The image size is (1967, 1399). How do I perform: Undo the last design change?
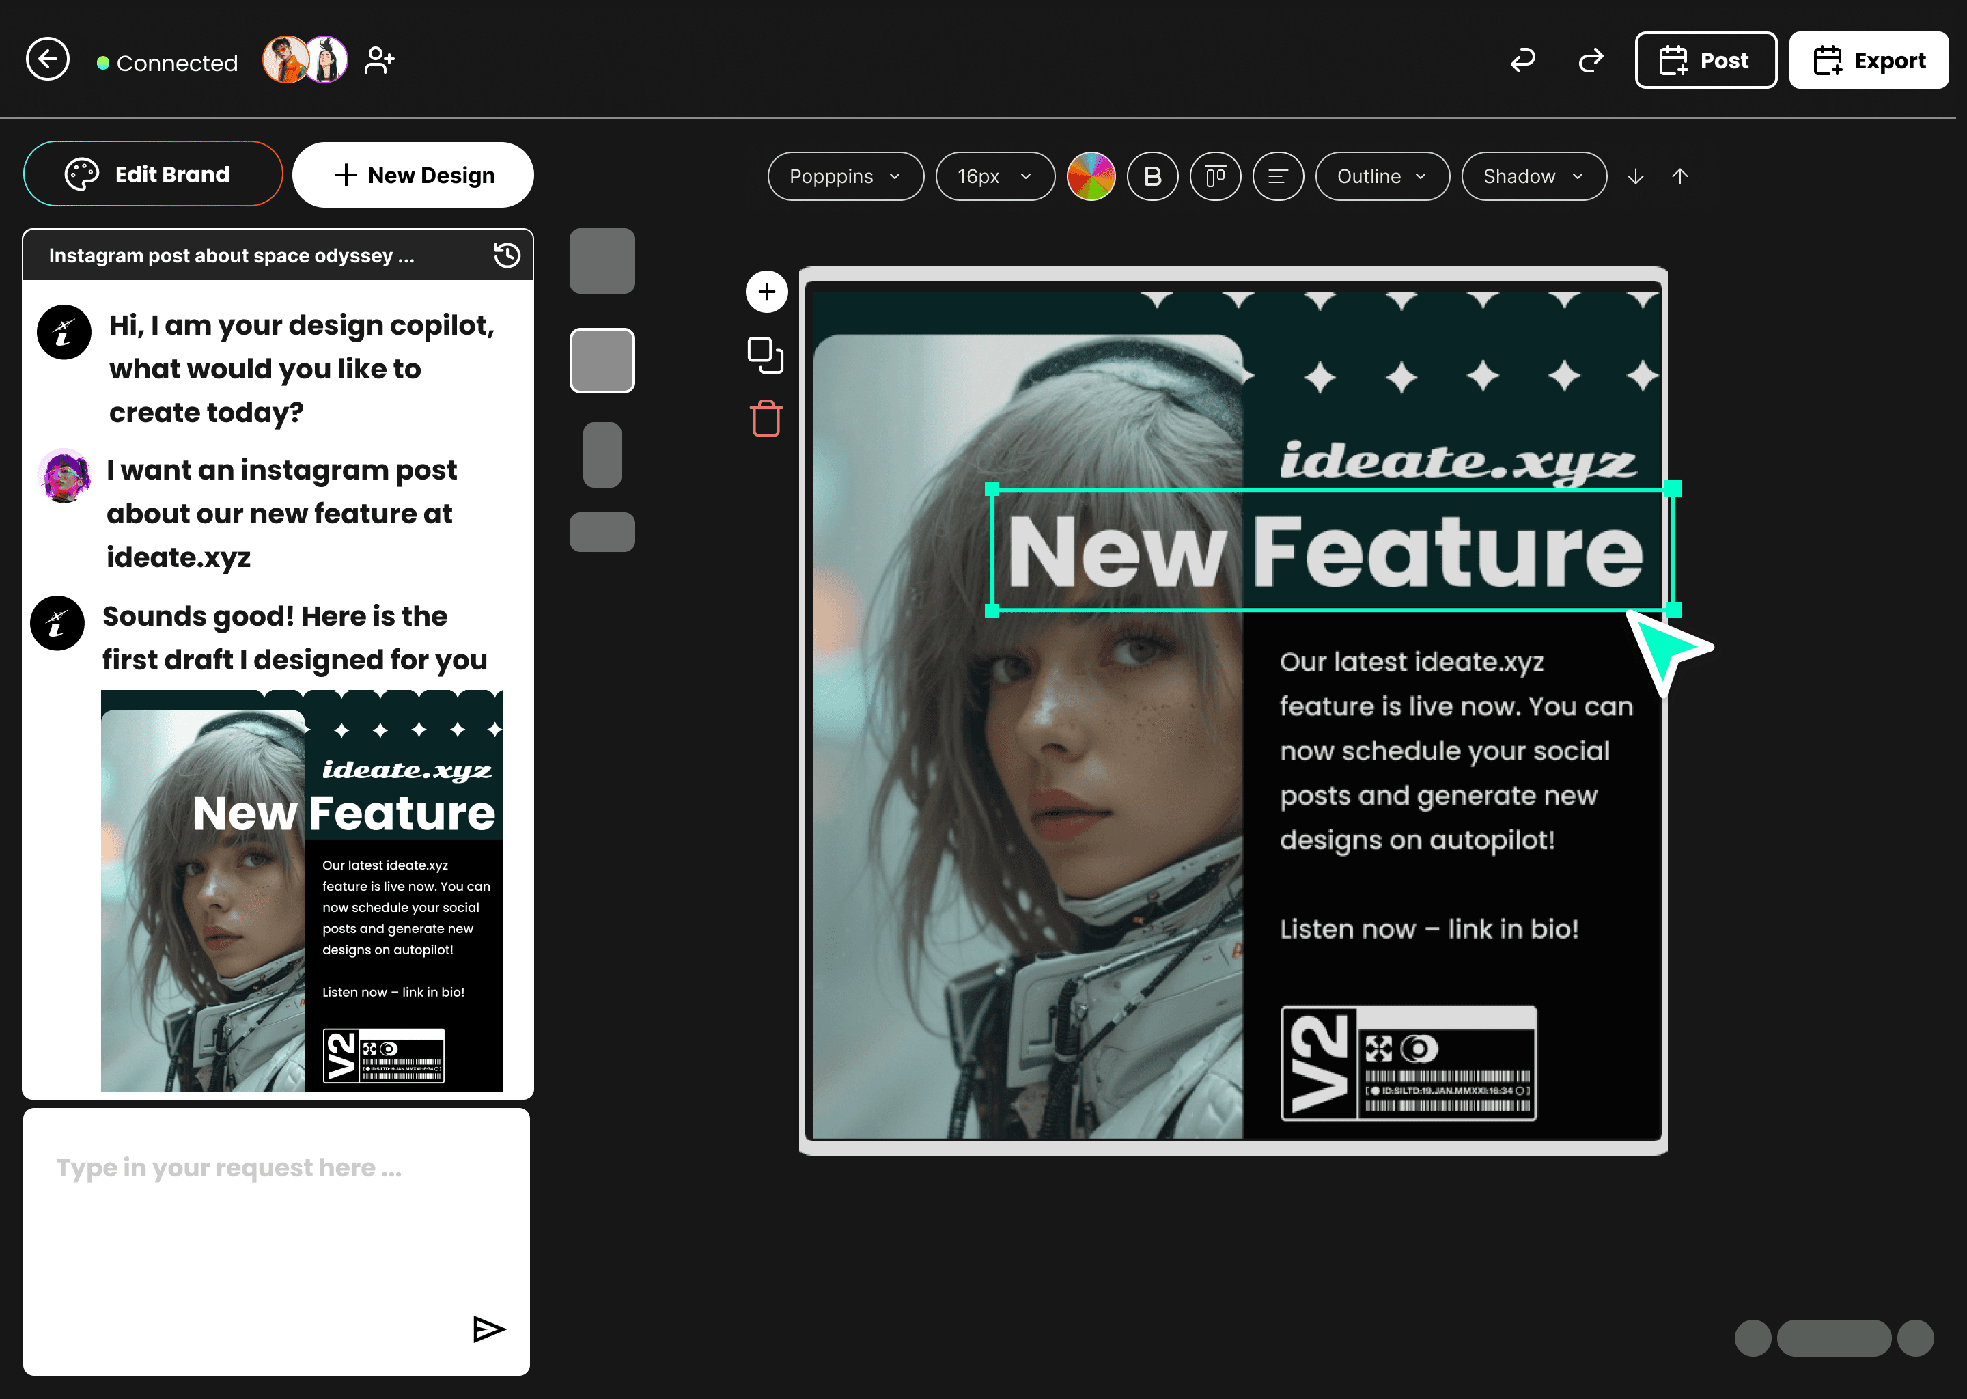tap(1522, 59)
